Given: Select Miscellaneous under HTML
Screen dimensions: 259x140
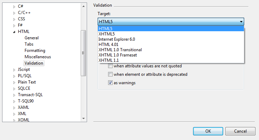Looking at the screenshot, I should [38, 57].
